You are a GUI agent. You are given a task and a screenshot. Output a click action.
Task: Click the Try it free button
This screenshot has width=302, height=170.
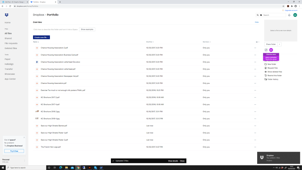[14, 151]
